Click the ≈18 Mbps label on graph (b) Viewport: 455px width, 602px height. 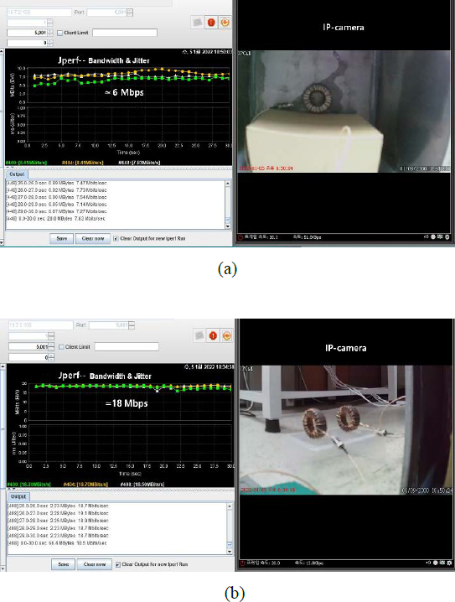(127, 403)
